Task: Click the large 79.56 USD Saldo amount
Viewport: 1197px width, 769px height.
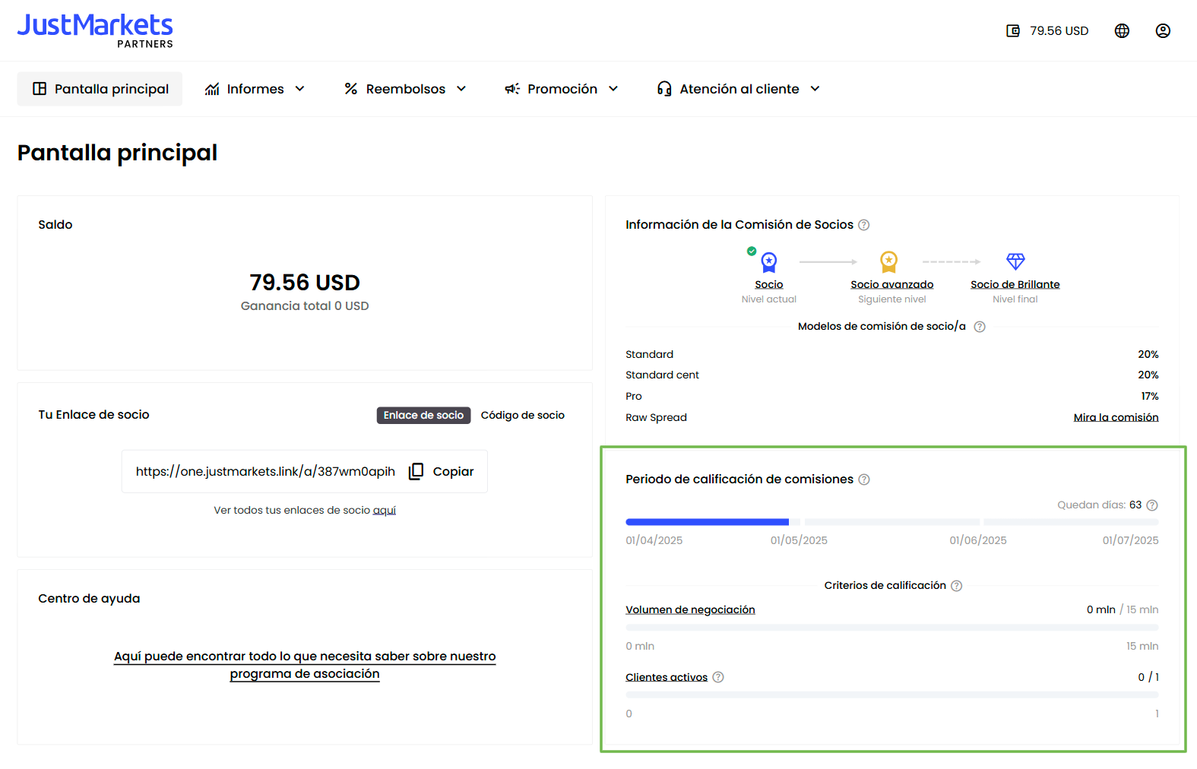Action: pos(305,283)
